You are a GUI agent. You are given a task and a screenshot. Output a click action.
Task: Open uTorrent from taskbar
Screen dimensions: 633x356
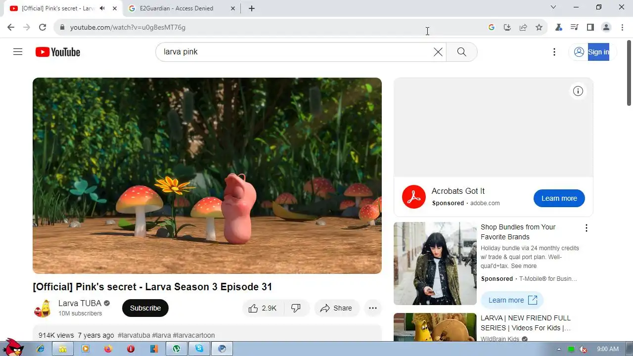[177, 349]
